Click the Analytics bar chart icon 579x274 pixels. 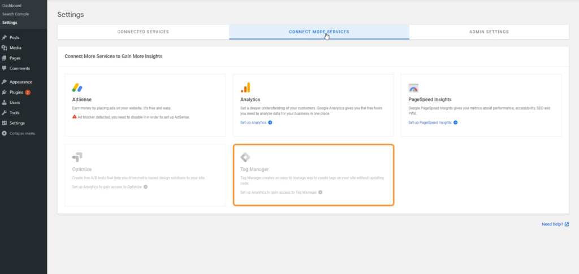point(245,88)
